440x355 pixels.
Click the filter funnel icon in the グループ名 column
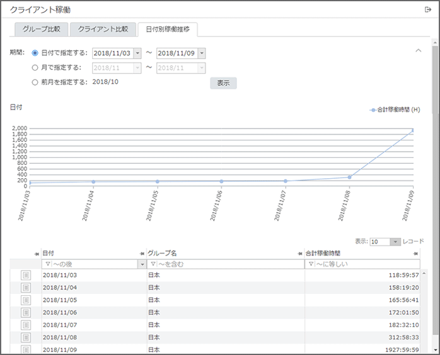(x=152, y=264)
